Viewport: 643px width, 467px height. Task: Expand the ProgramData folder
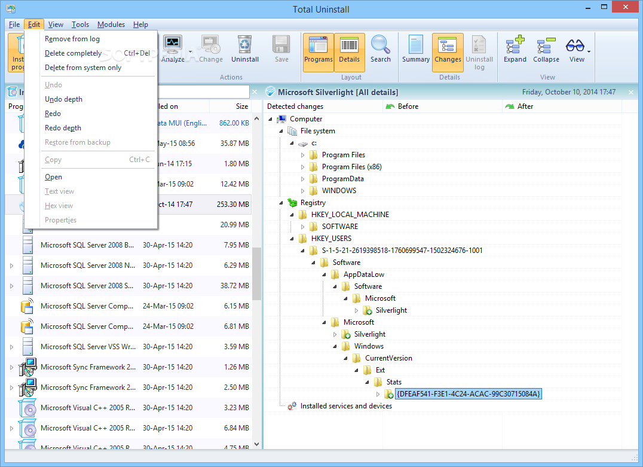coord(302,179)
